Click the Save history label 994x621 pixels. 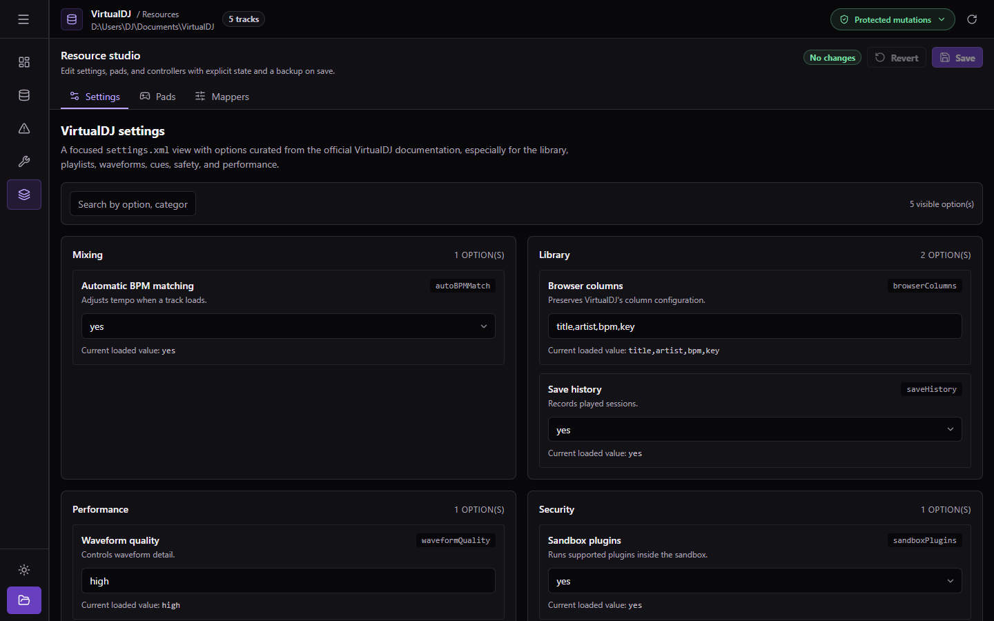pos(574,389)
